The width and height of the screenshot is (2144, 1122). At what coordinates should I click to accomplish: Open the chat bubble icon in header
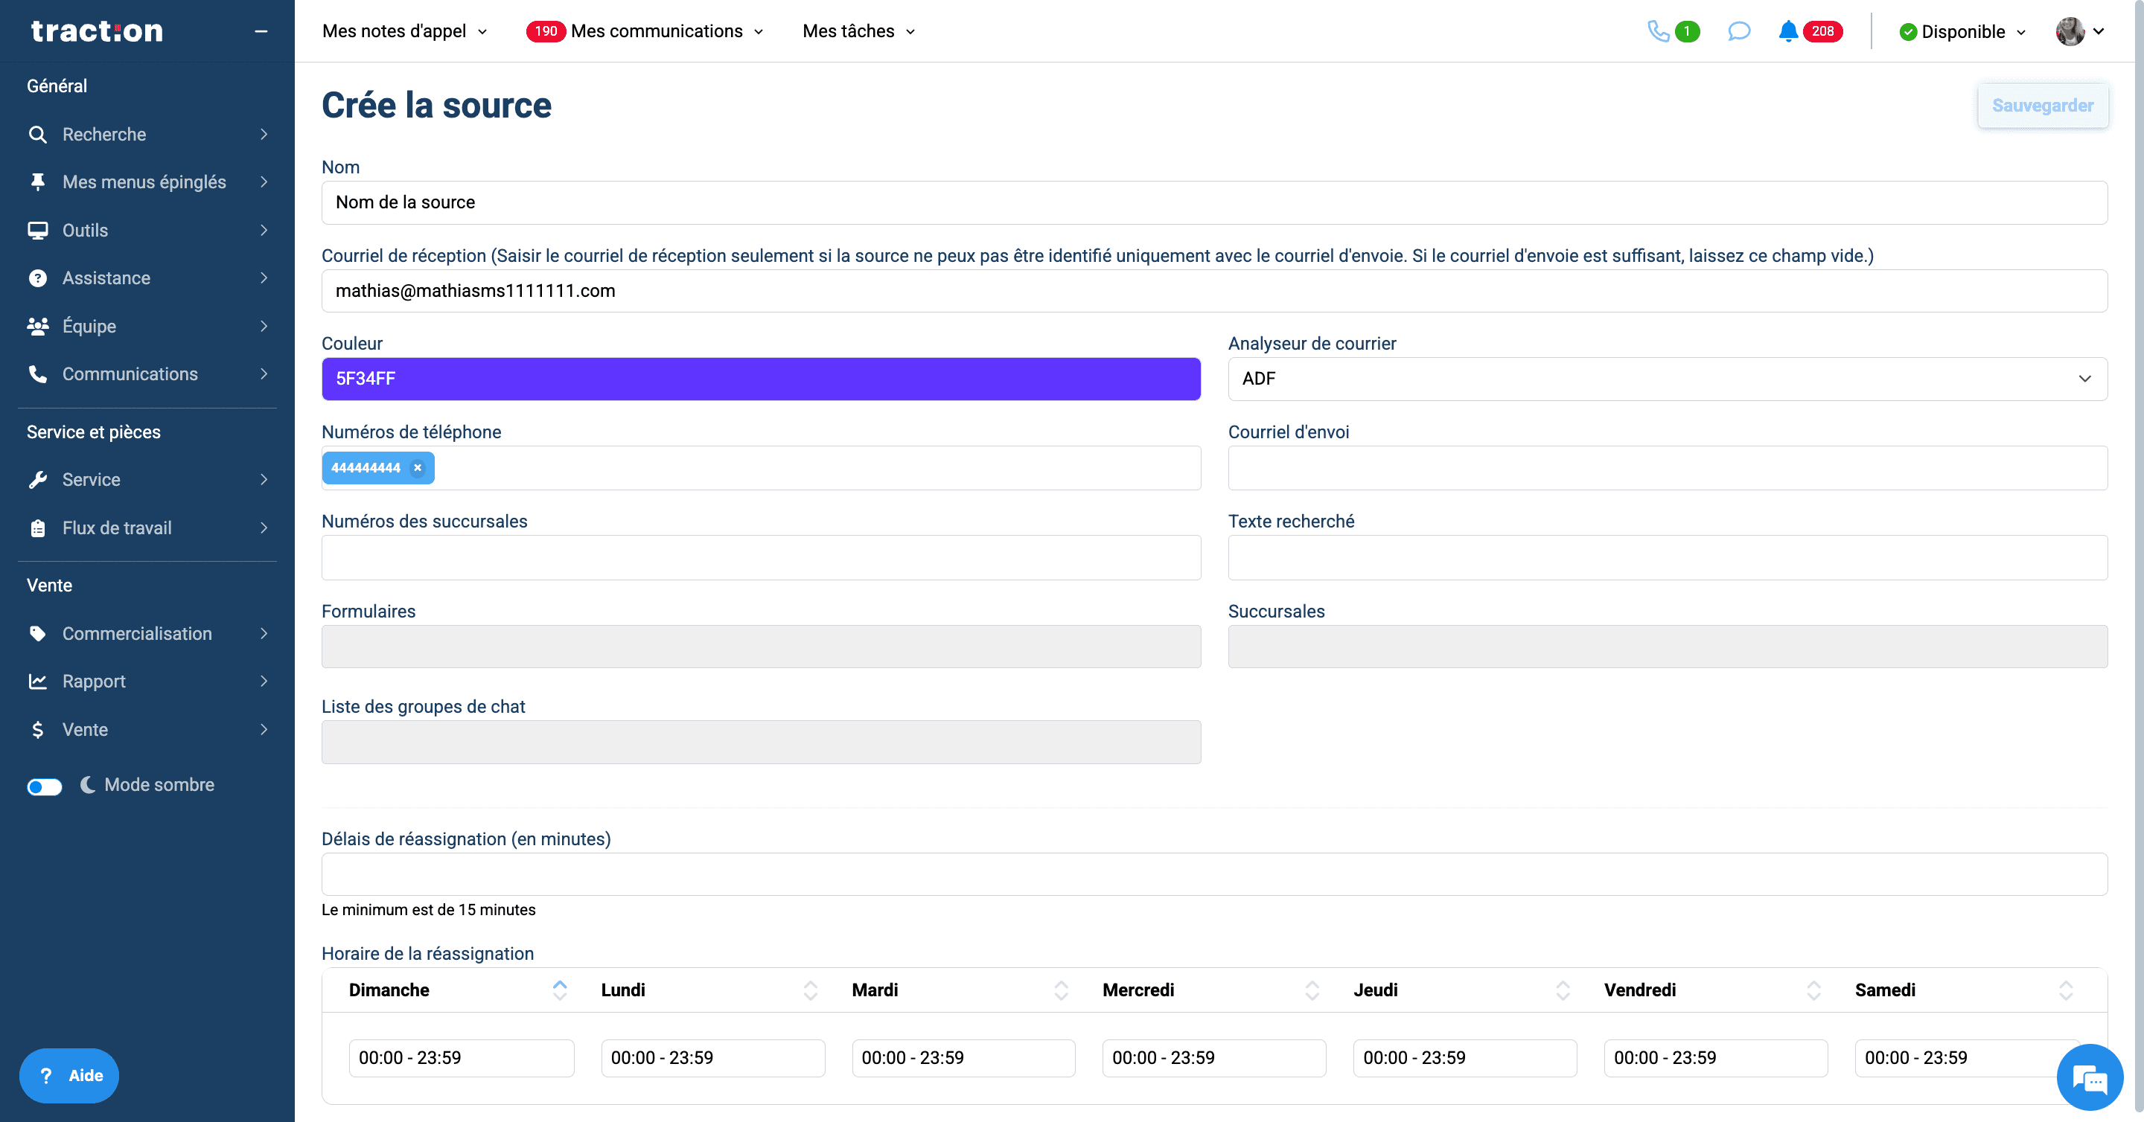click(1739, 31)
